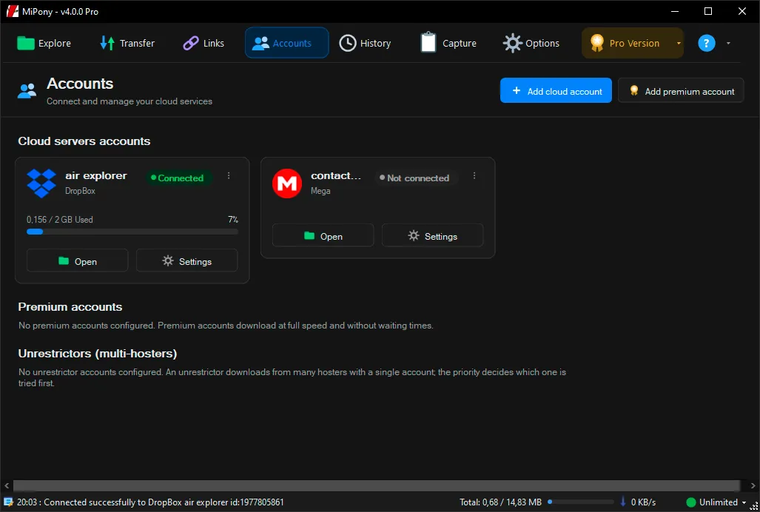Click Add premium account button
Viewport: 760px width, 512px height.
pyautogui.click(x=681, y=90)
